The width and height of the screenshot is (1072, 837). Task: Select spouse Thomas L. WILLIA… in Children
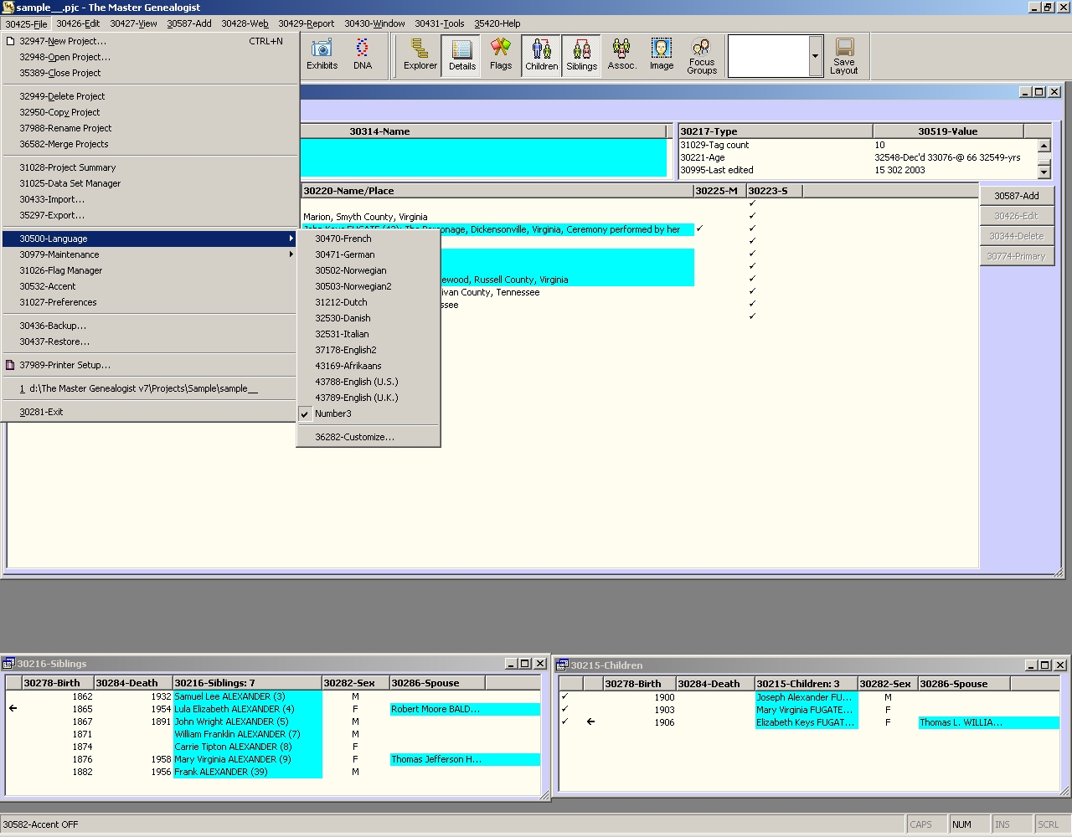tap(988, 722)
